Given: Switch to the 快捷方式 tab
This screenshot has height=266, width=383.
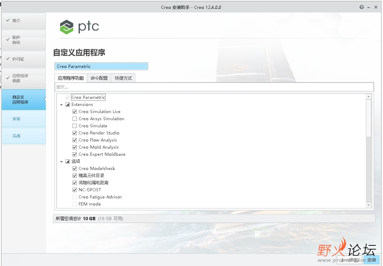Looking at the screenshot, I should (x=123, y=78).
